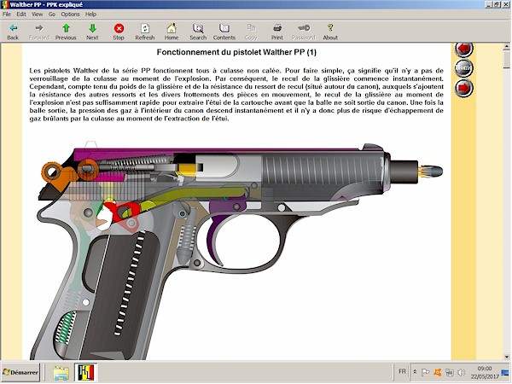Open the Démarrer start menu

coord(20,372)
